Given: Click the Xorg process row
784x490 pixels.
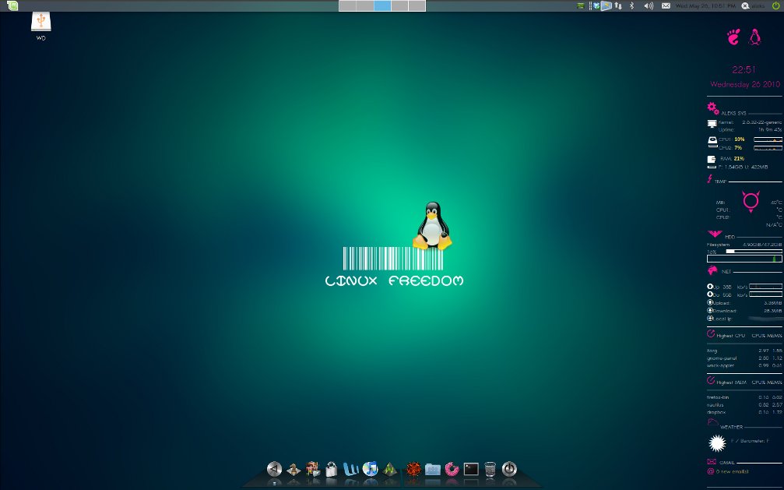Looking at the screenshot, I should 744,351.
